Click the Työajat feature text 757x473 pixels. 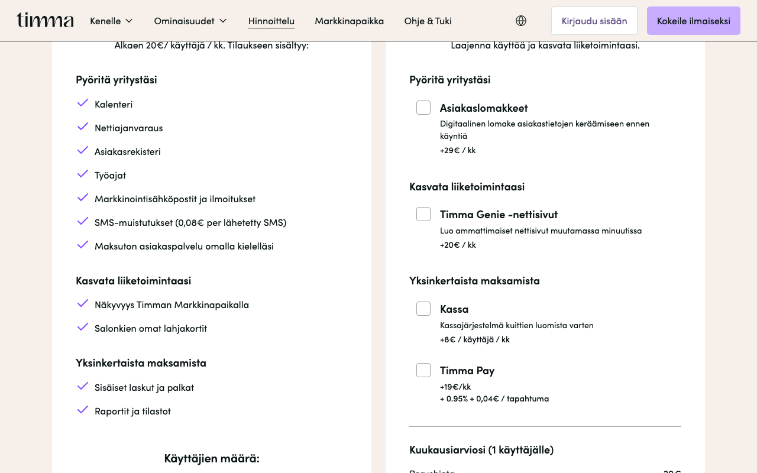coord(110,175)
